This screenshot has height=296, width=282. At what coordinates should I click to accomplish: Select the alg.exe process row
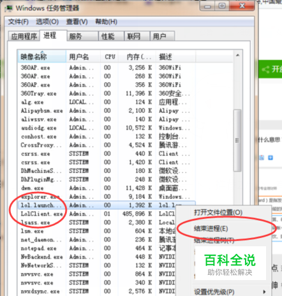pyautogui.click(x=107, y=102)
